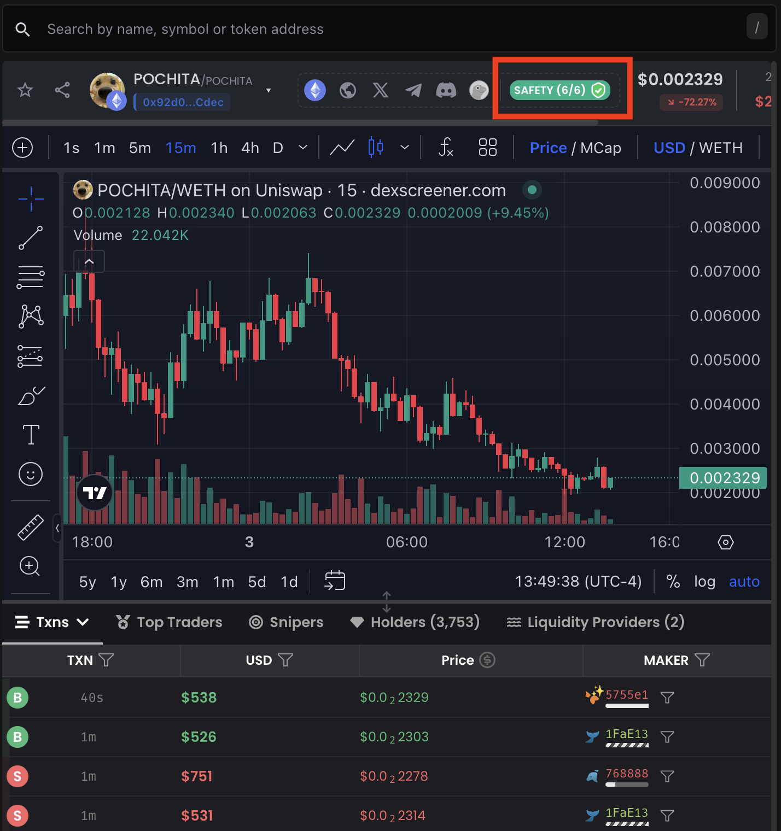The width and height of the screenshot is (781, 831).
Task: Switch to the Top Traders tab
Action: 169,622
